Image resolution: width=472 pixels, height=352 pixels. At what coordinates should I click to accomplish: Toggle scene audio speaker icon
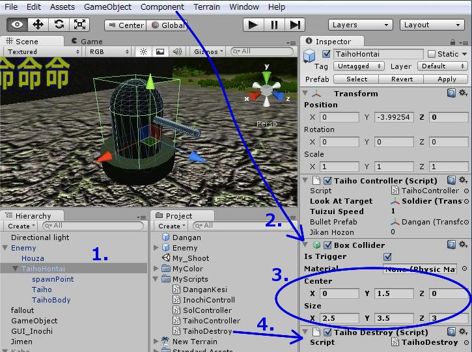pos(177,52)
